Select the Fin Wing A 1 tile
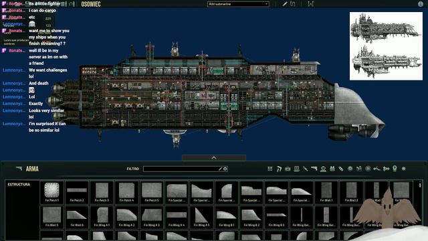The height and width of the screenshot is (241, 428). point(102,217)
